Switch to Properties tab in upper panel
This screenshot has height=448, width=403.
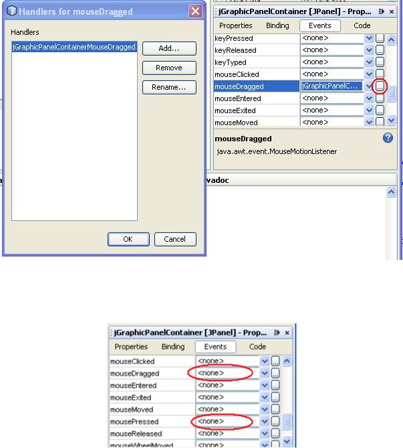tap(235, 25)
